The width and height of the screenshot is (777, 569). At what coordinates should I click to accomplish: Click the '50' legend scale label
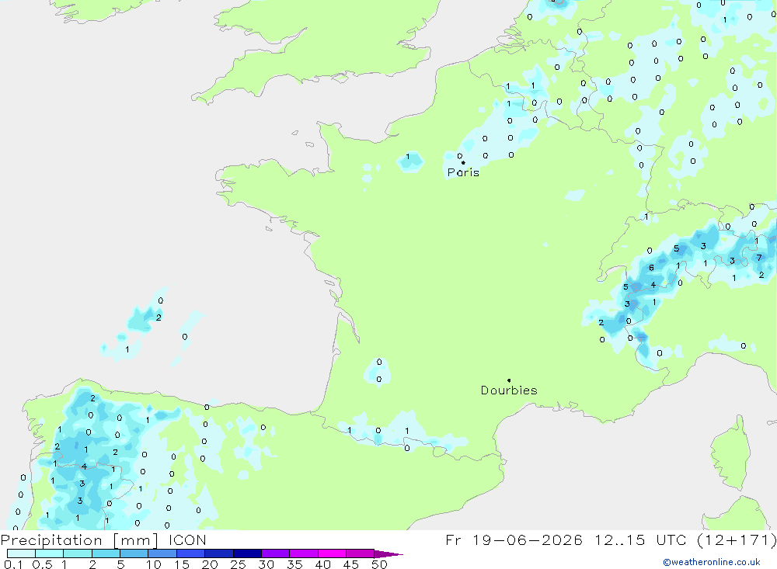(379, 564)
